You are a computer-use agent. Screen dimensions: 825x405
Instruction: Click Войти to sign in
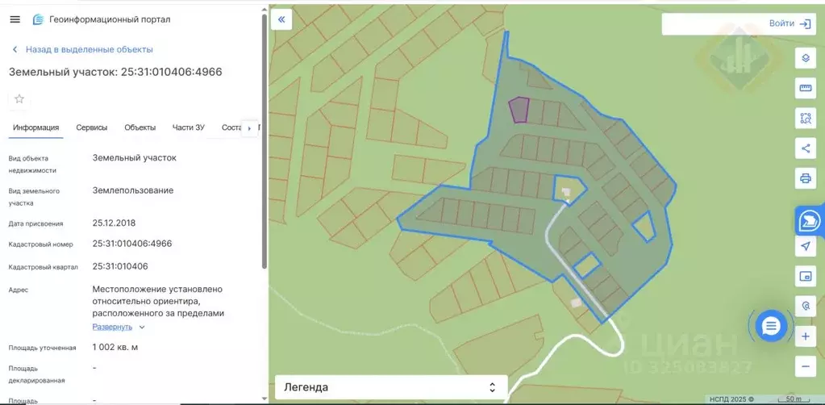(x=789, y=23)
